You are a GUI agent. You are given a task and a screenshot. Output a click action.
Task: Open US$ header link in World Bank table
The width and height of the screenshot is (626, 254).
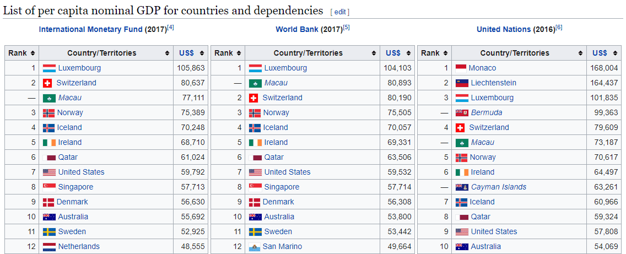pos(393,53)
